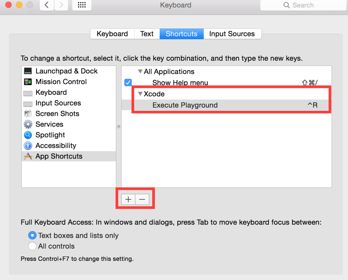Click the Launchpad & Dock icon
Image resolution: width=348 pixels, height=280 pixels.
(x=28, y=71)
